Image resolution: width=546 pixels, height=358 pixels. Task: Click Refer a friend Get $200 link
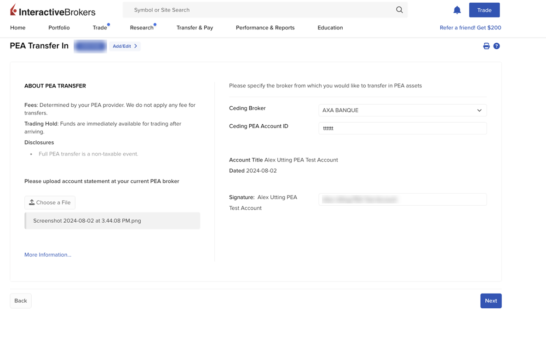(x=471, y=28)
